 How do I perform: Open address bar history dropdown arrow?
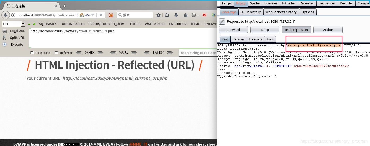93,15
